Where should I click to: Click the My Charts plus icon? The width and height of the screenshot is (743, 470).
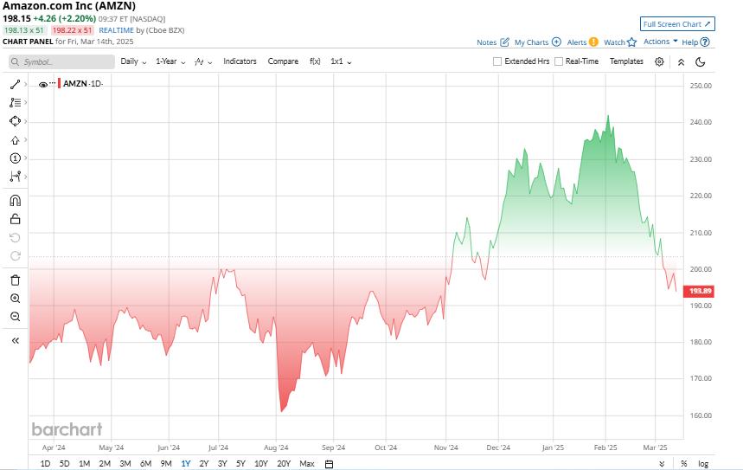coord(556,42)
